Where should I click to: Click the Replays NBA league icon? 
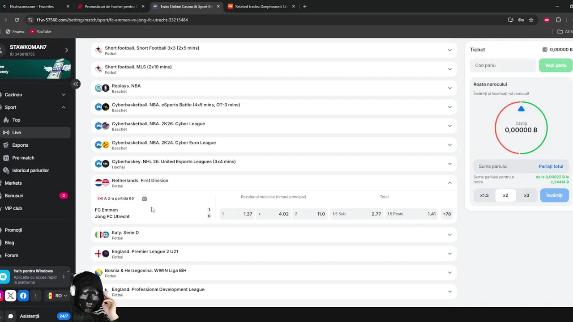(x=102, y=88)
